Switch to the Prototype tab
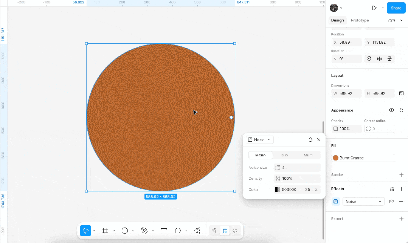The height and width of the screenshot is (243, 408). [360, 20]
